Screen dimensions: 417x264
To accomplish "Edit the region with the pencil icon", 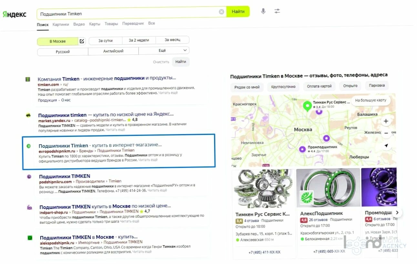I will (x=82, y=41).
